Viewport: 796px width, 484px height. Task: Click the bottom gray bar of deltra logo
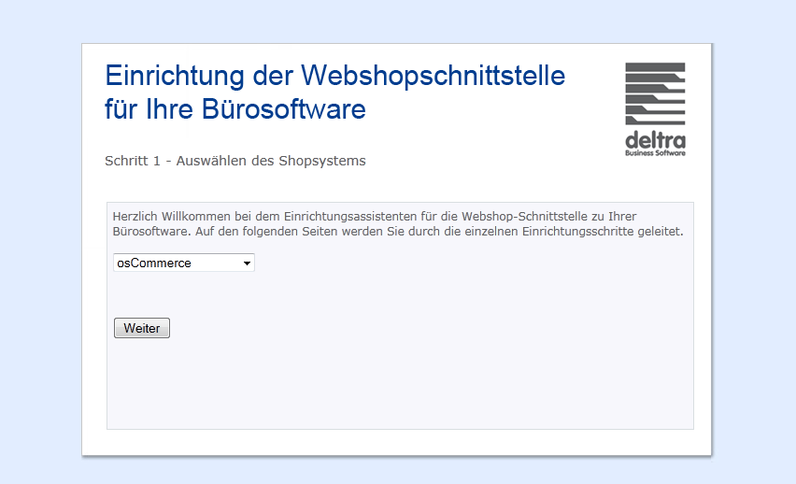pos(655,121)
